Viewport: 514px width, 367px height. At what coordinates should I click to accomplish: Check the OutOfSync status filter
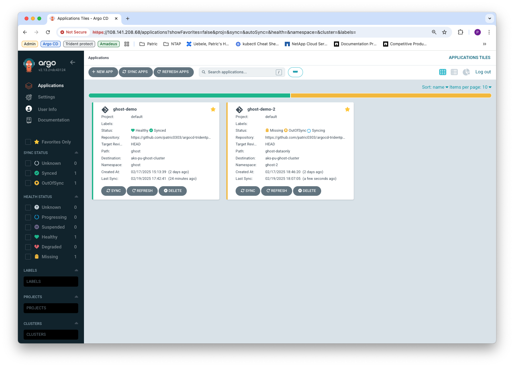pos(28,183)
